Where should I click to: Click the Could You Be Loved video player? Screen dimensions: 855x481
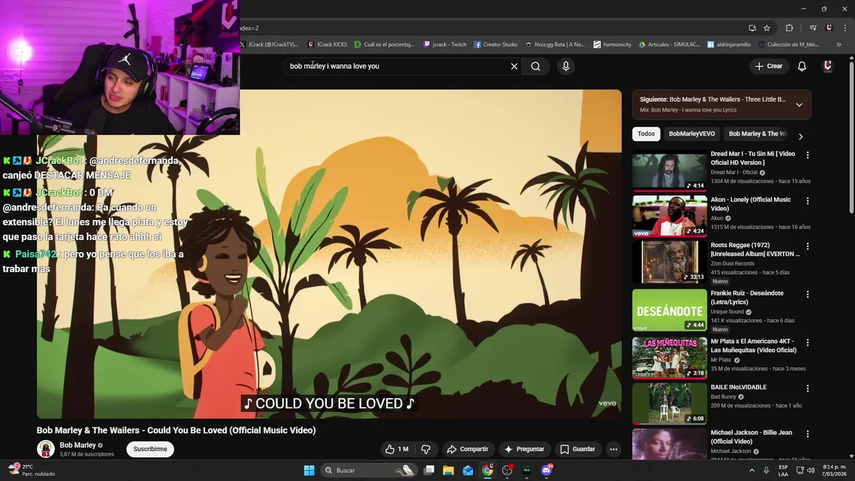tap(329, 254)
